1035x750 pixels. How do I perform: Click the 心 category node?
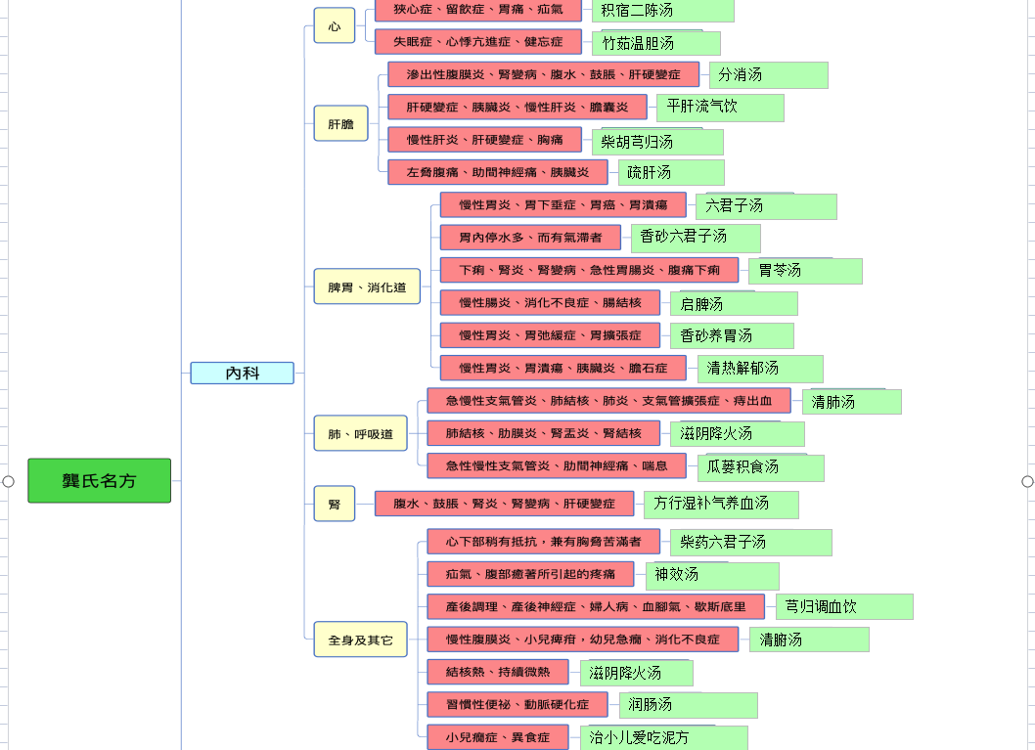click(335, 25)
